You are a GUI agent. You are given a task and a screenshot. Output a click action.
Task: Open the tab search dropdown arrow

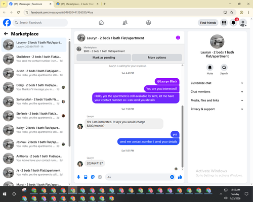[4, 4]
